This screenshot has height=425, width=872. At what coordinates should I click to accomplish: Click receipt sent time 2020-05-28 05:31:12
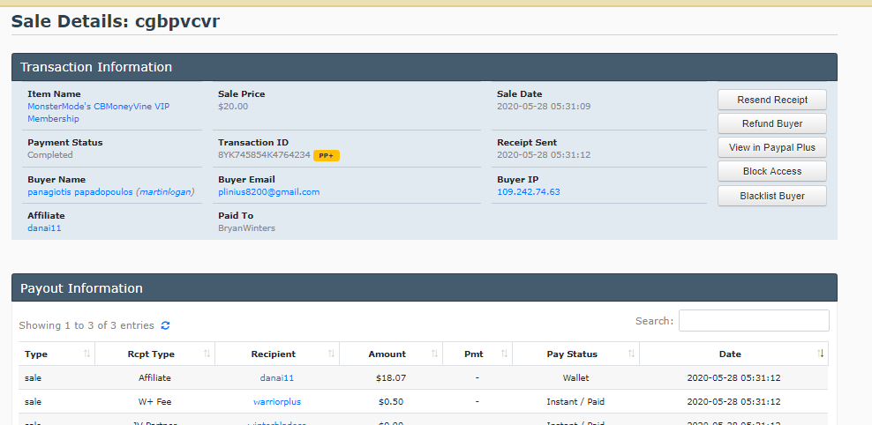pos(544,155)
